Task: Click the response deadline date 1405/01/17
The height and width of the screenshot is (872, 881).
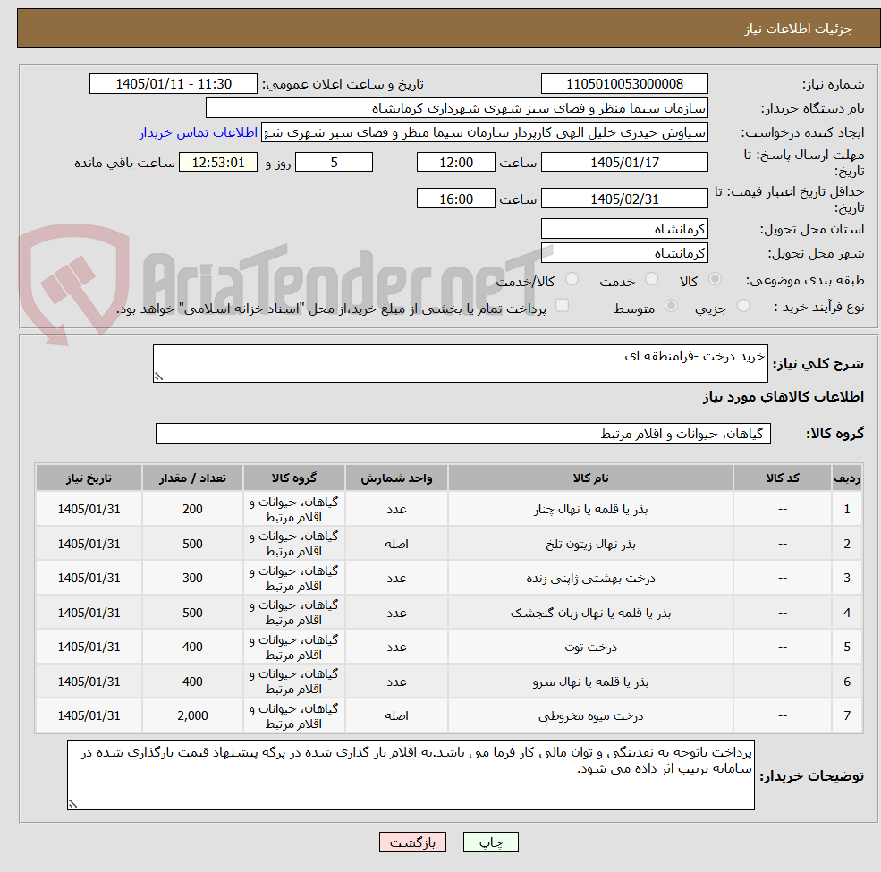Action: (624, 163)
